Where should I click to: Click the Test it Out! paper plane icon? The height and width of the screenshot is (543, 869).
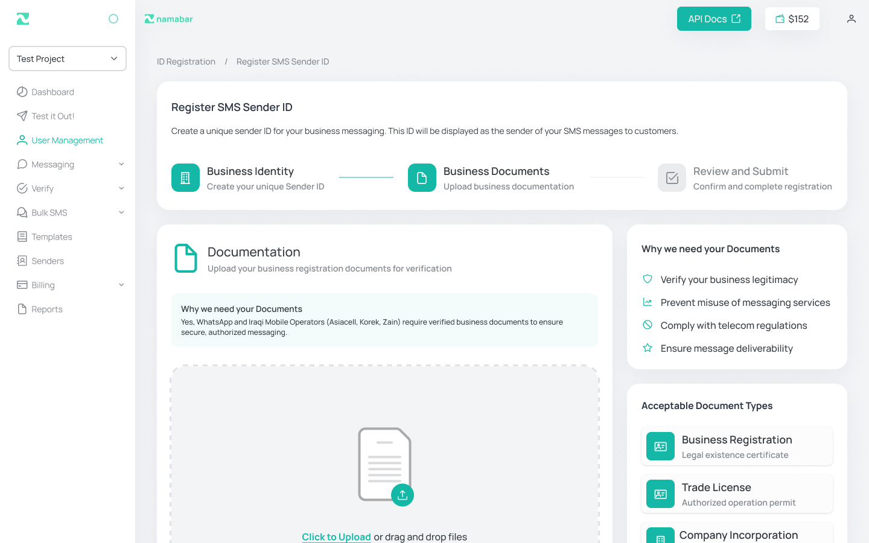point(22,116)
